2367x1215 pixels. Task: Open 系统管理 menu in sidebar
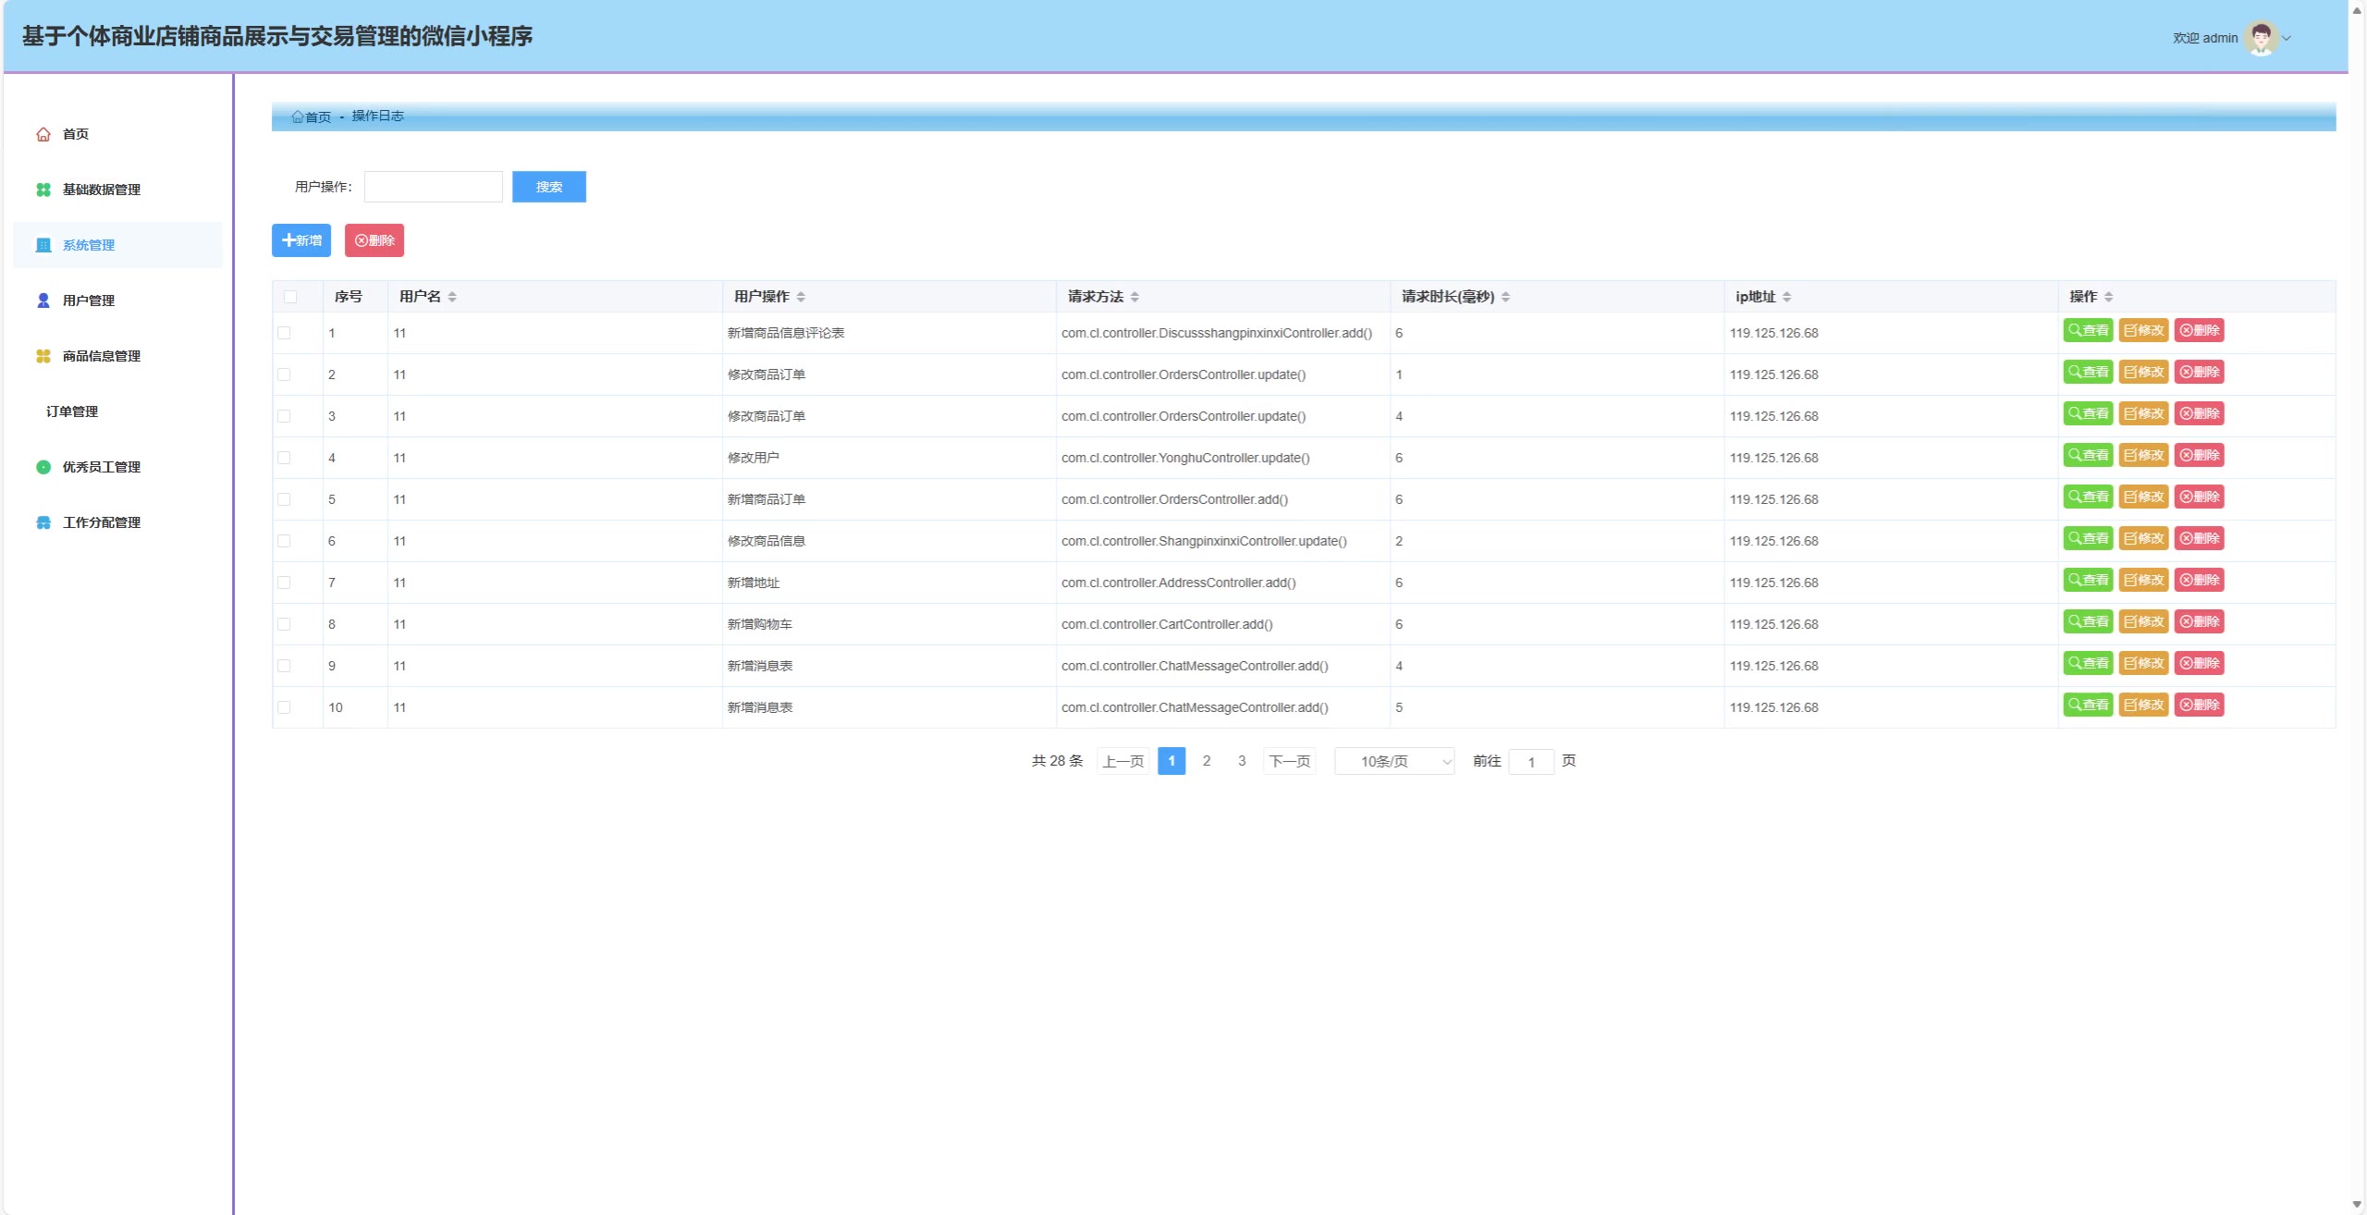pyautogui.click(x=89, y=245)
